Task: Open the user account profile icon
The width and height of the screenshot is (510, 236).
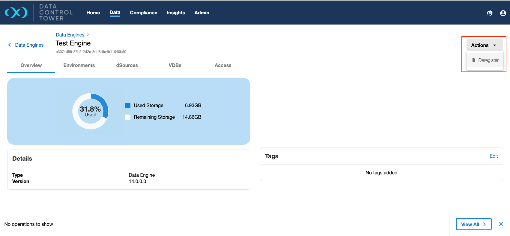Action: coord(503,13)
